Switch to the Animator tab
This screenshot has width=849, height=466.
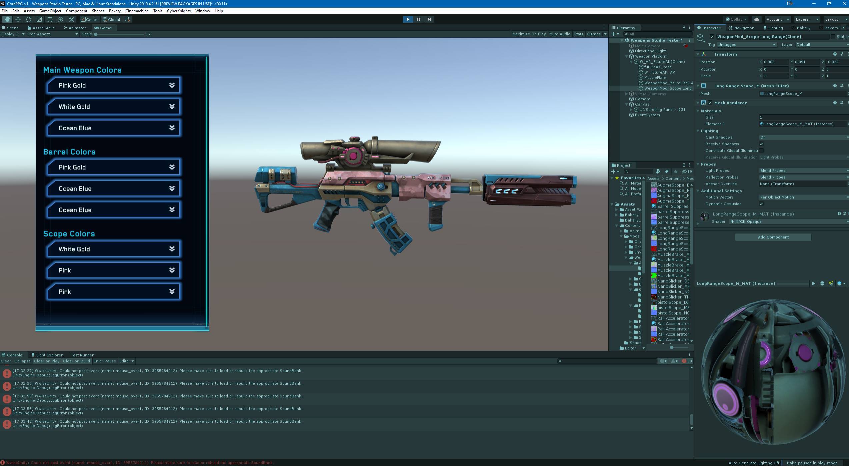75,28
